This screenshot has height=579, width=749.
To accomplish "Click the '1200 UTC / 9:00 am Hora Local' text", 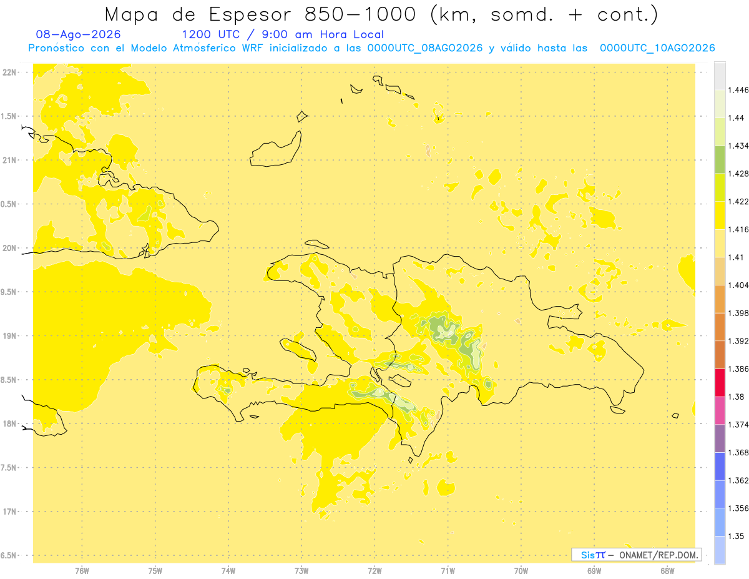I will point(283,35).
